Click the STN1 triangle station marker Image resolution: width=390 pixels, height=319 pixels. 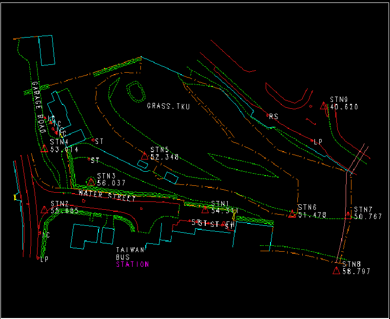(205, 210)
